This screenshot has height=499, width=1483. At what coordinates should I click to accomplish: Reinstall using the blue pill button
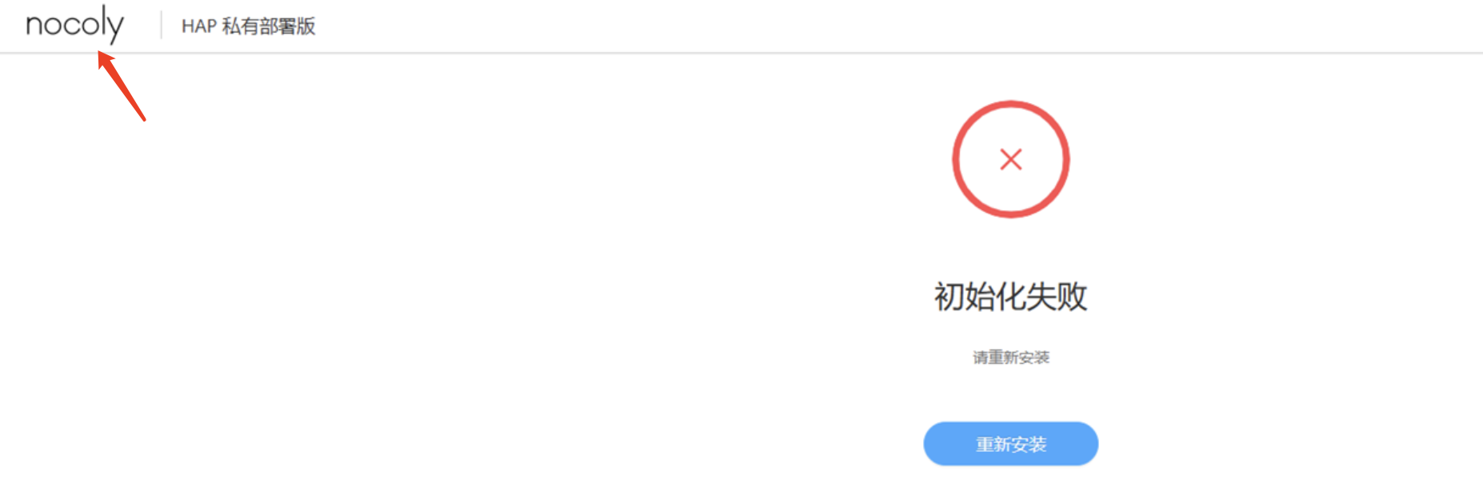click(x=1011, y=444)
